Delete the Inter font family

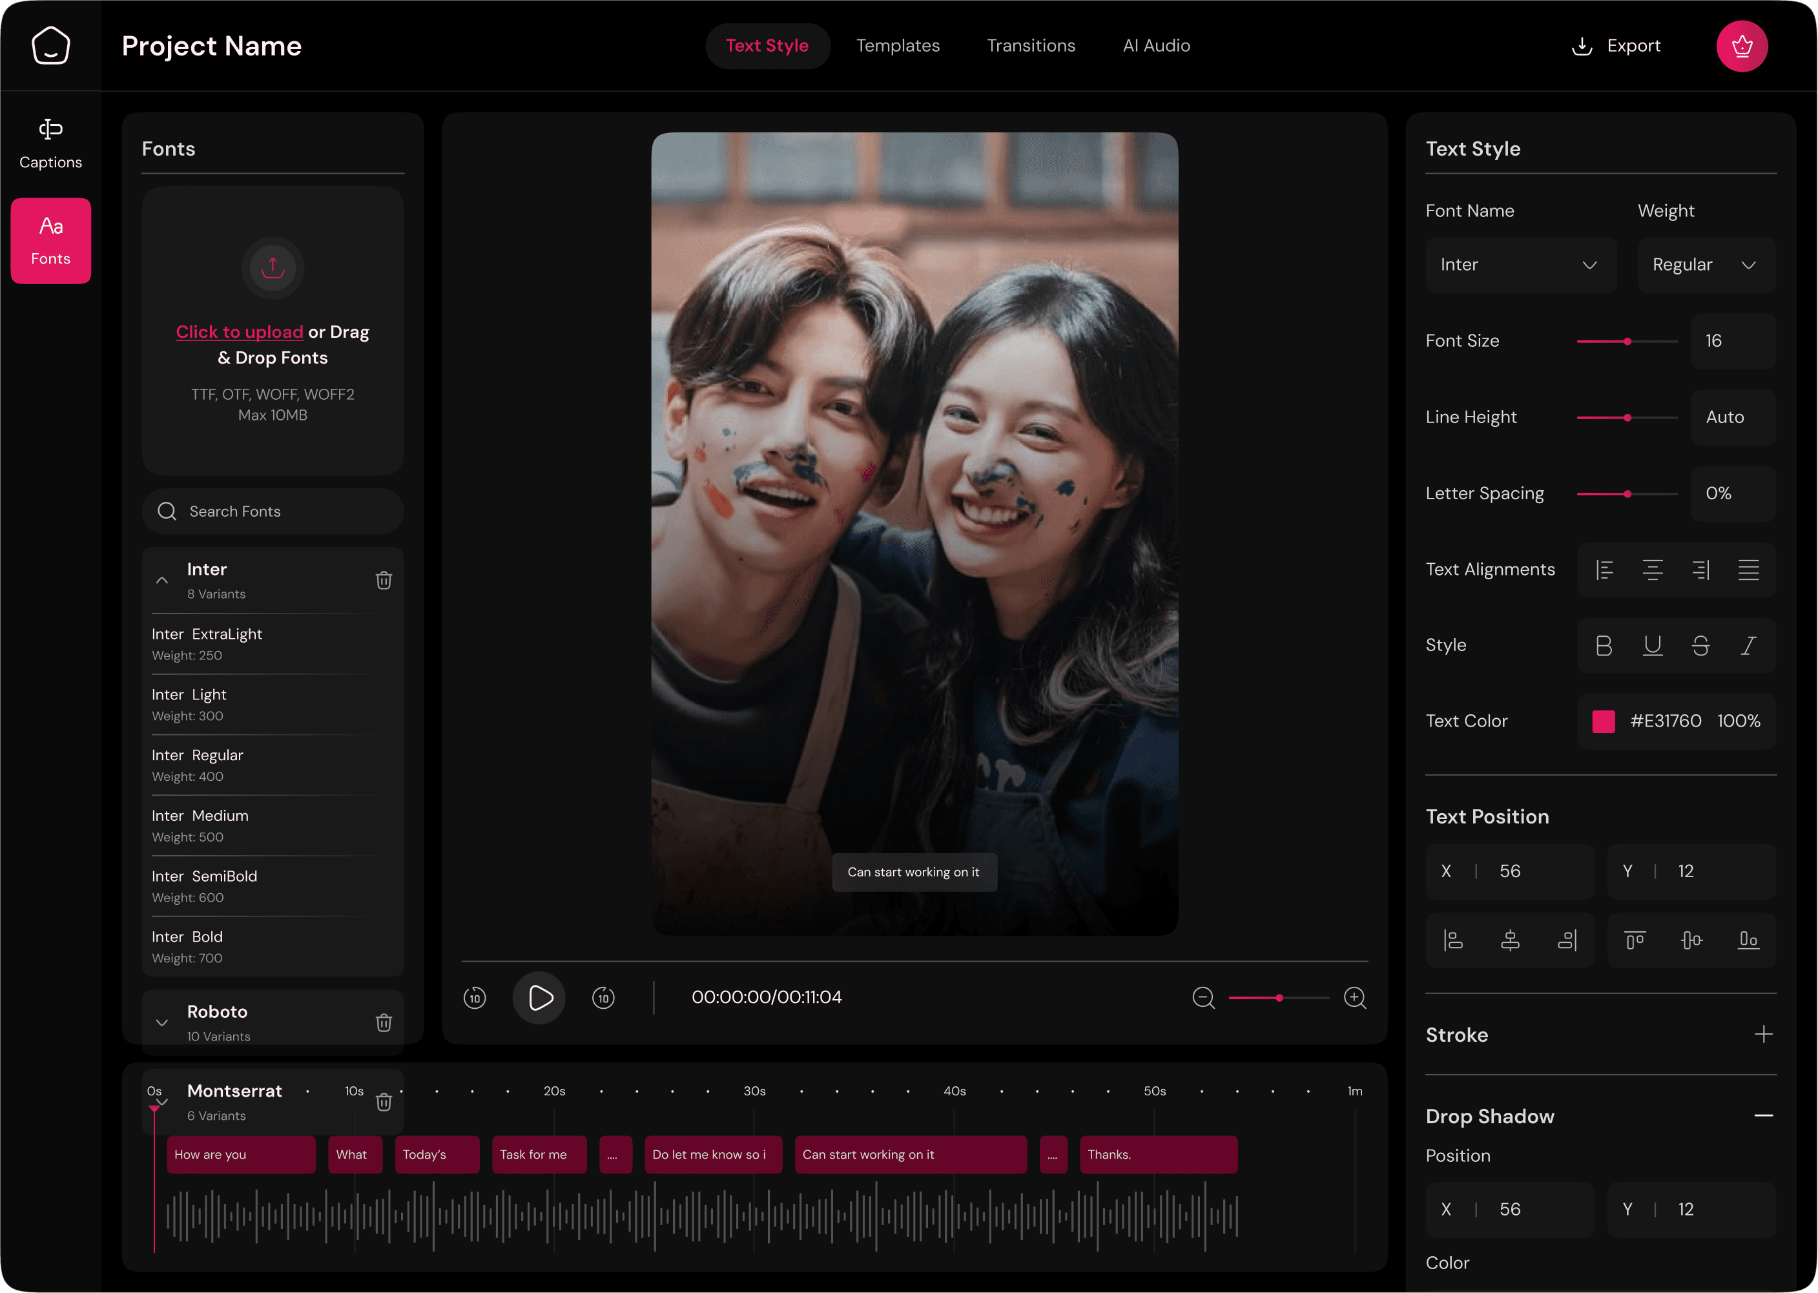tap(384, 581)
